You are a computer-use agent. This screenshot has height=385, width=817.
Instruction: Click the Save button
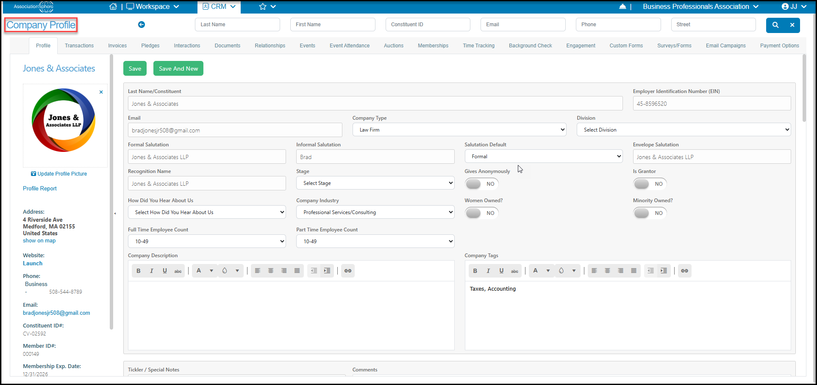click(135, 69)
